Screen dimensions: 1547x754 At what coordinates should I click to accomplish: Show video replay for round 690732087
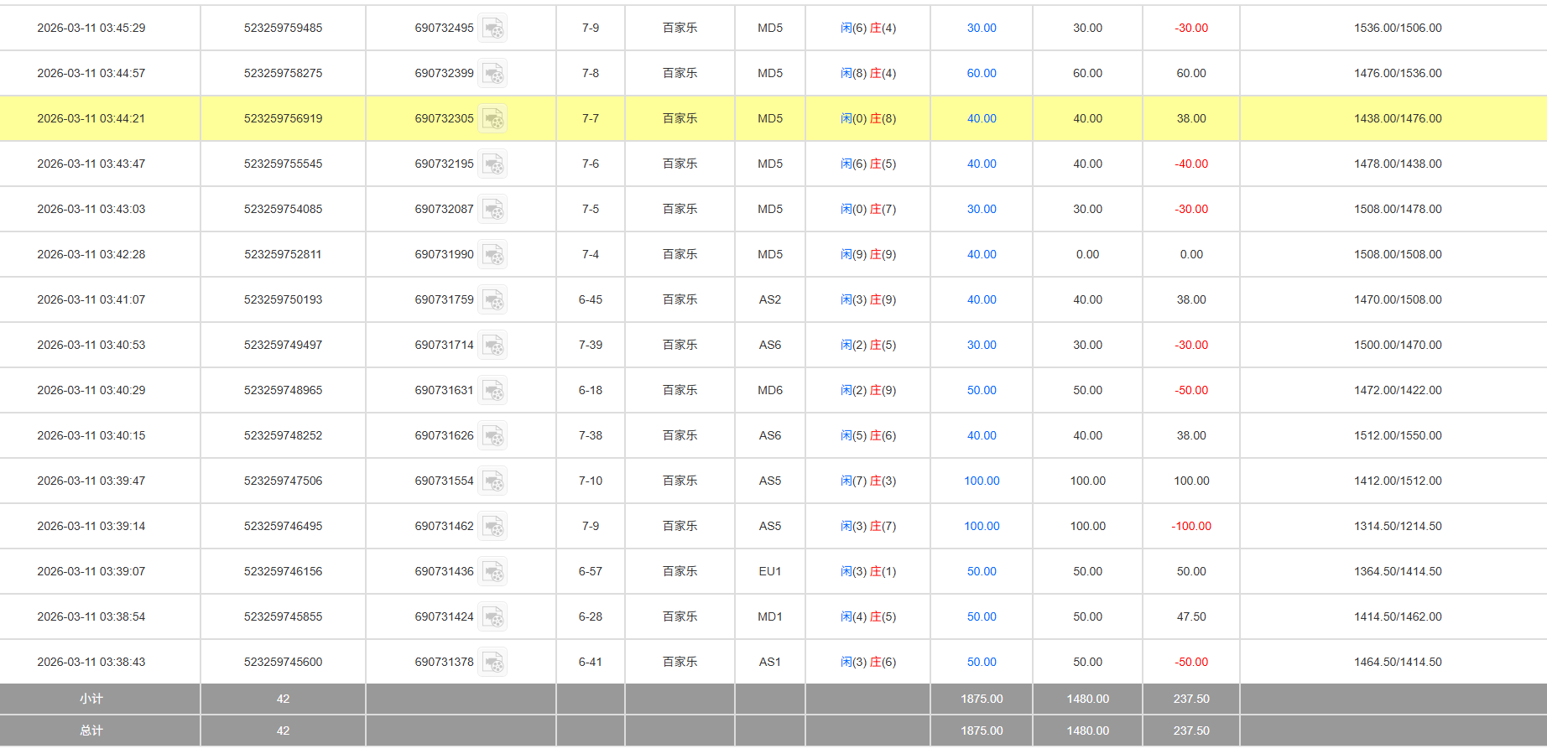tap(492, 210)
